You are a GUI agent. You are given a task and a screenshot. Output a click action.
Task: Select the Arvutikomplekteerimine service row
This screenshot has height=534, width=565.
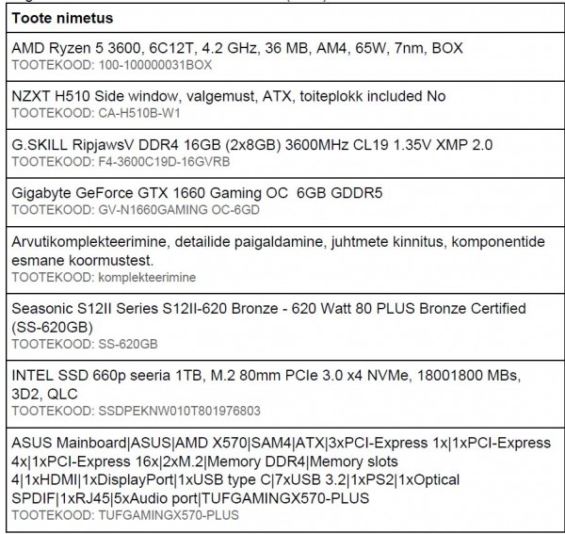pyautogui.click(x=285, y=260)
